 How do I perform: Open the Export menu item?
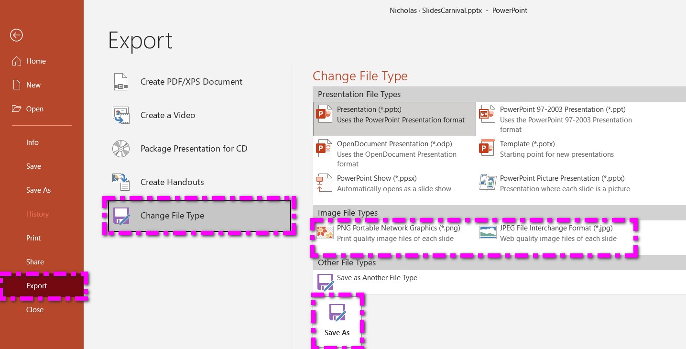point(36,285)
